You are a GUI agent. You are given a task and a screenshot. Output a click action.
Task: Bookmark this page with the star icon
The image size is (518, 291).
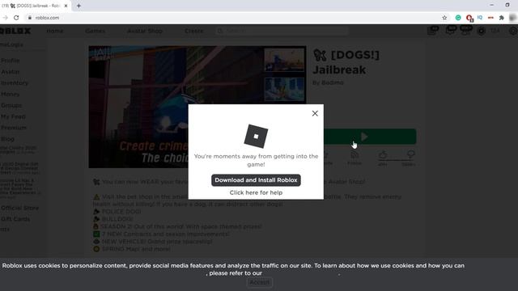[x=444, y=18]
